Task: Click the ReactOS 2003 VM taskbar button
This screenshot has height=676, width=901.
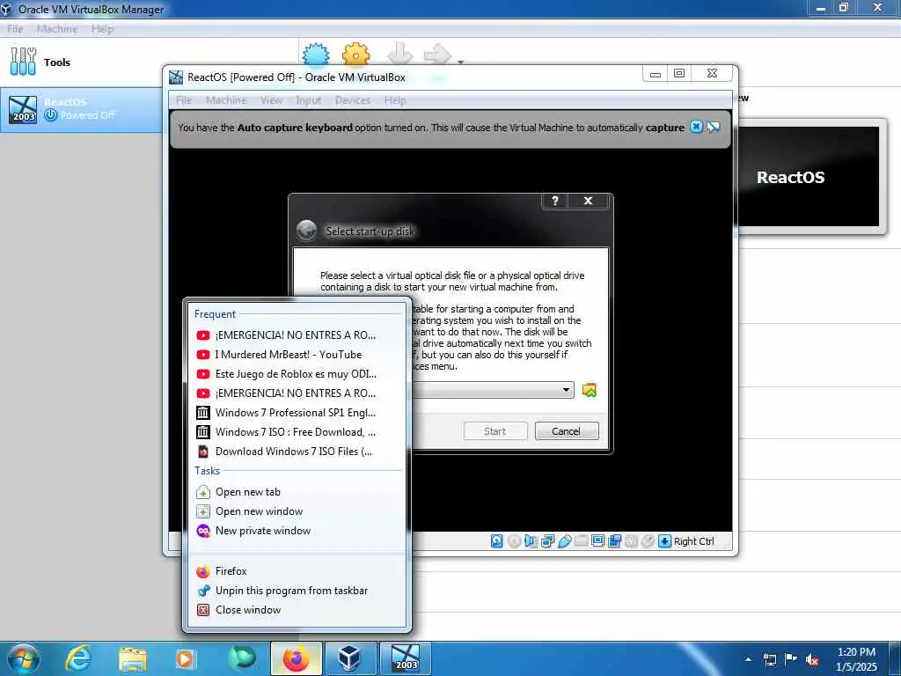Action: click(405, 658)
